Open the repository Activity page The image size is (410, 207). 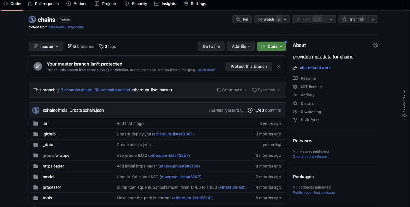(x=304, y=95)
